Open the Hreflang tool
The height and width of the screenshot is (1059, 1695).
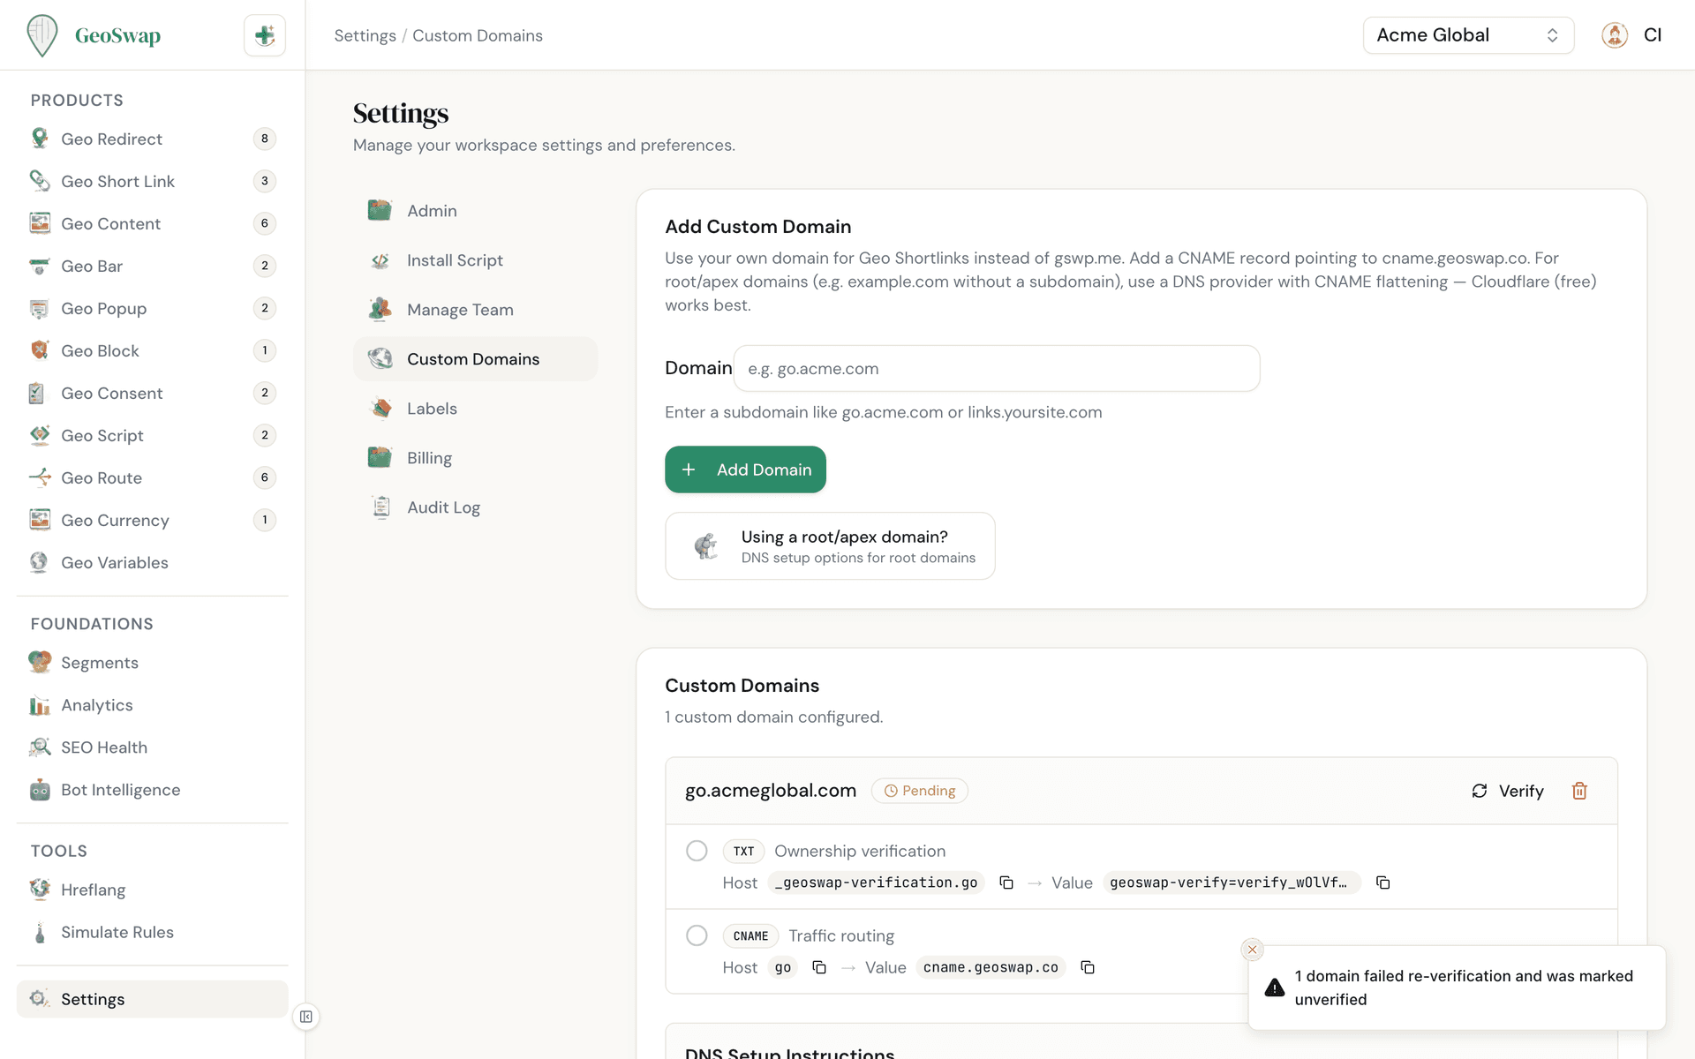pos(94,890)
